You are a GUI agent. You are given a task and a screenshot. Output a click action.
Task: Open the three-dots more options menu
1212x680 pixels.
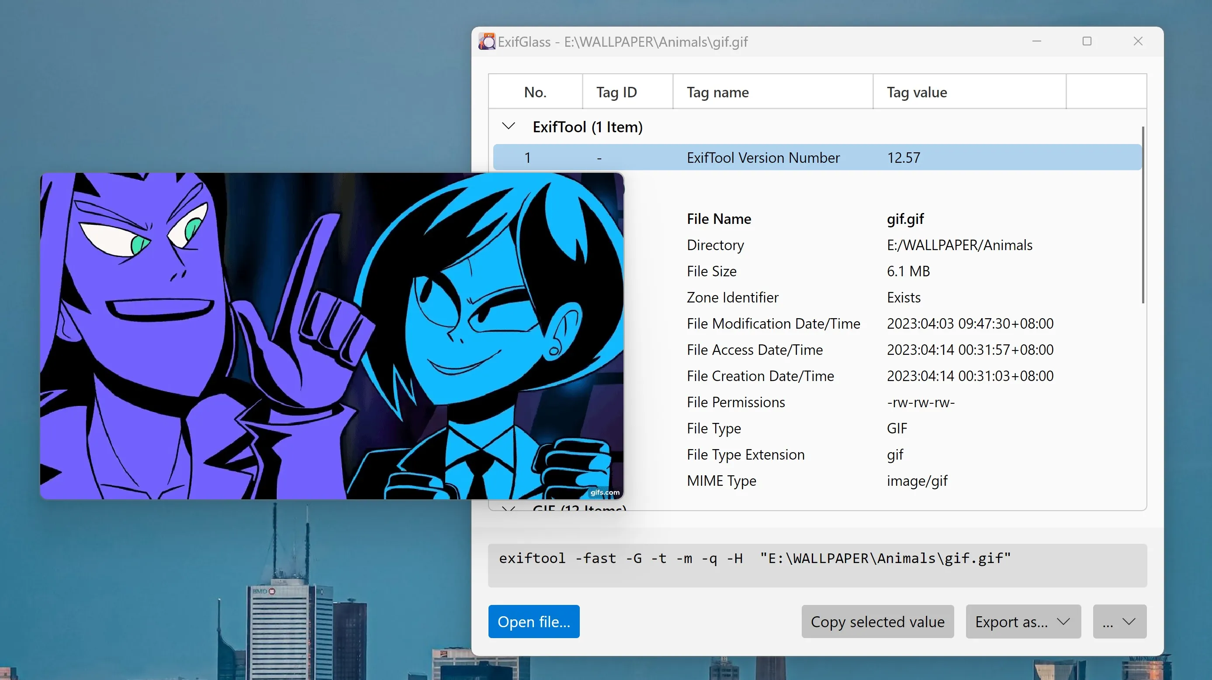[1119, 621]
